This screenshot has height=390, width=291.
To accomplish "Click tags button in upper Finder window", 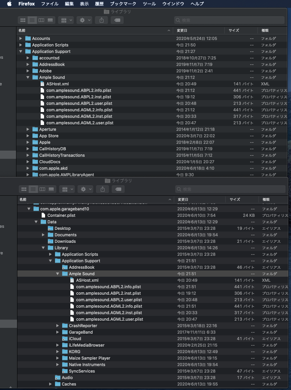I will pos(117,20).
